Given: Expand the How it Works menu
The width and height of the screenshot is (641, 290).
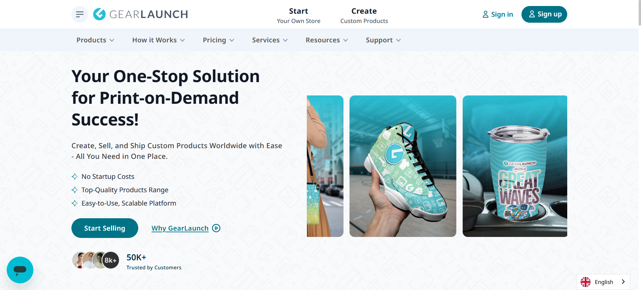Looking at the screenshot, I should [159, 40].
